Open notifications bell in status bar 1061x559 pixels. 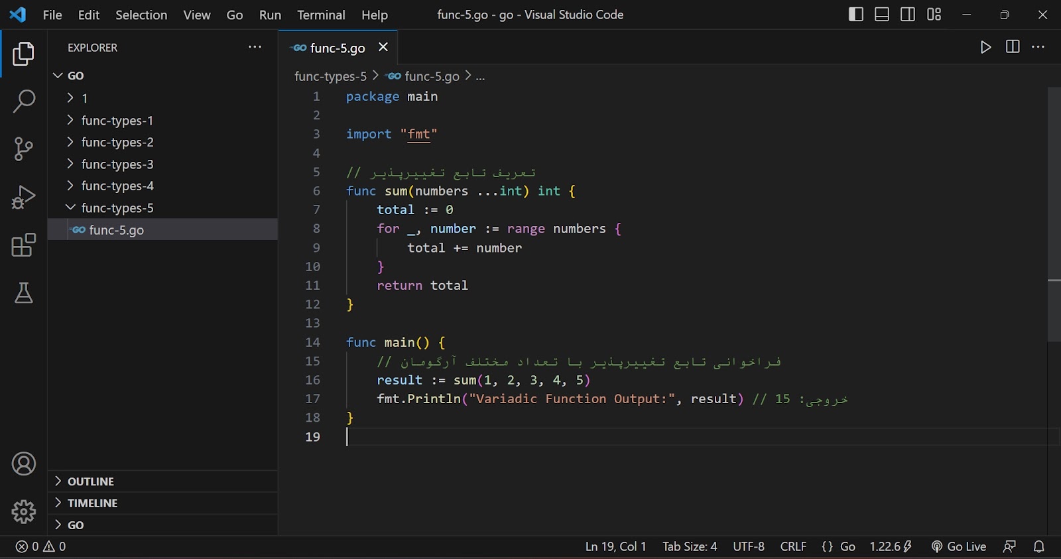1039,546
